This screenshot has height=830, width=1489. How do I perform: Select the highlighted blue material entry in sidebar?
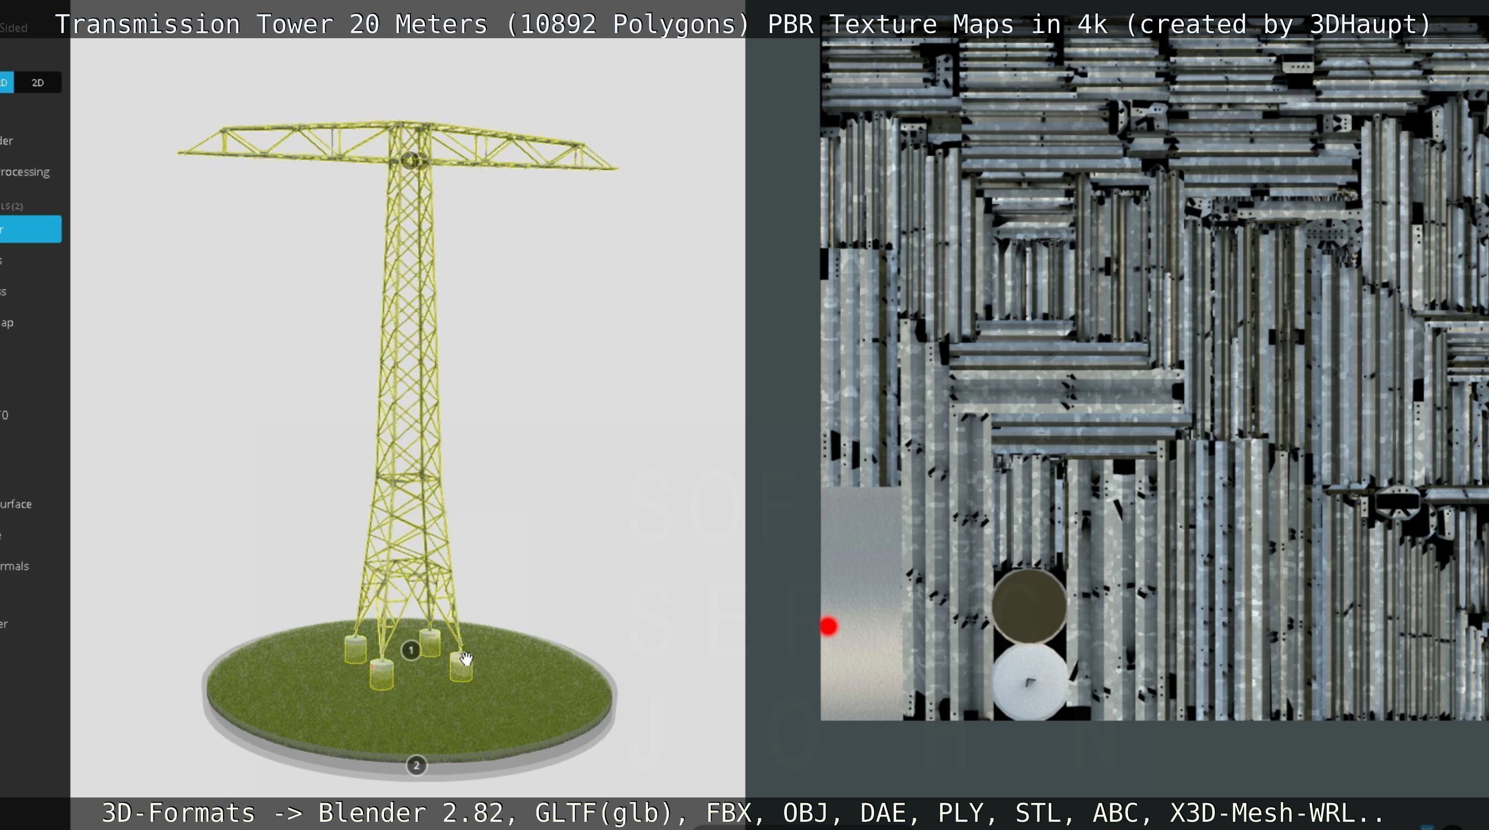[30, 229]
